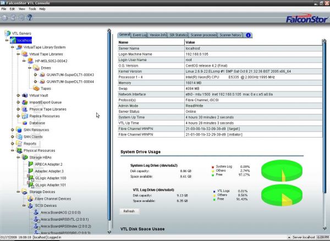Click the VirtualTape Library System icon
Viewport: 330px width, 241px height.
[19, 47]
